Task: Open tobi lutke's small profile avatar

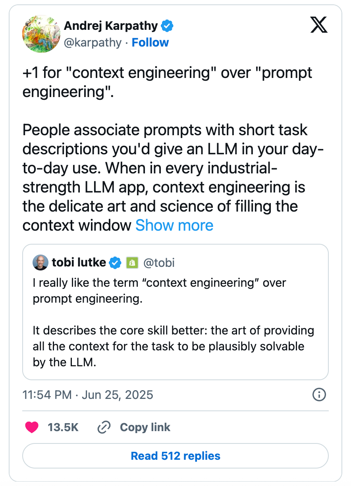Action: coord(40,262)
